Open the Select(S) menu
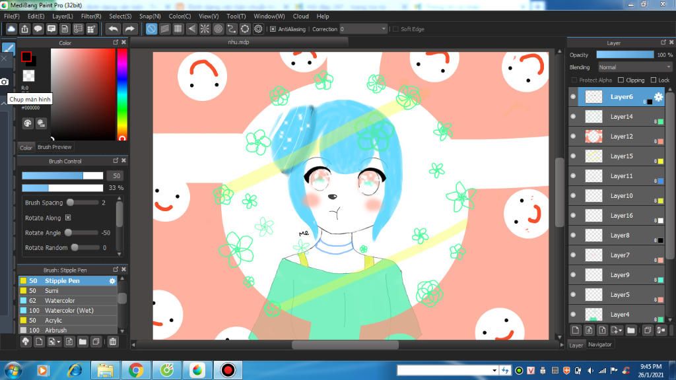Image resolution: width=676 pixels, height=380 pixels. [x=120, y=16]
